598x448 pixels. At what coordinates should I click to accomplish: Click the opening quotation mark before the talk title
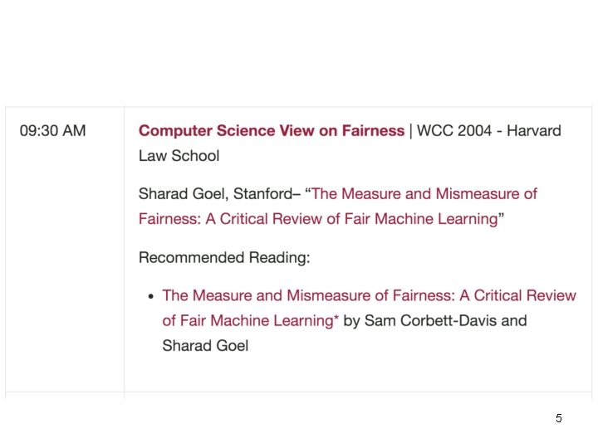click(308, 192)
